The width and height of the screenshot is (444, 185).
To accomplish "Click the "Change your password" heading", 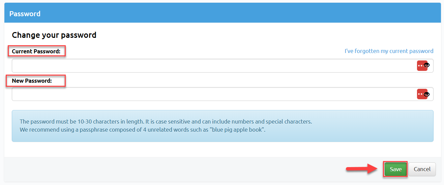I will coord(54,35).
